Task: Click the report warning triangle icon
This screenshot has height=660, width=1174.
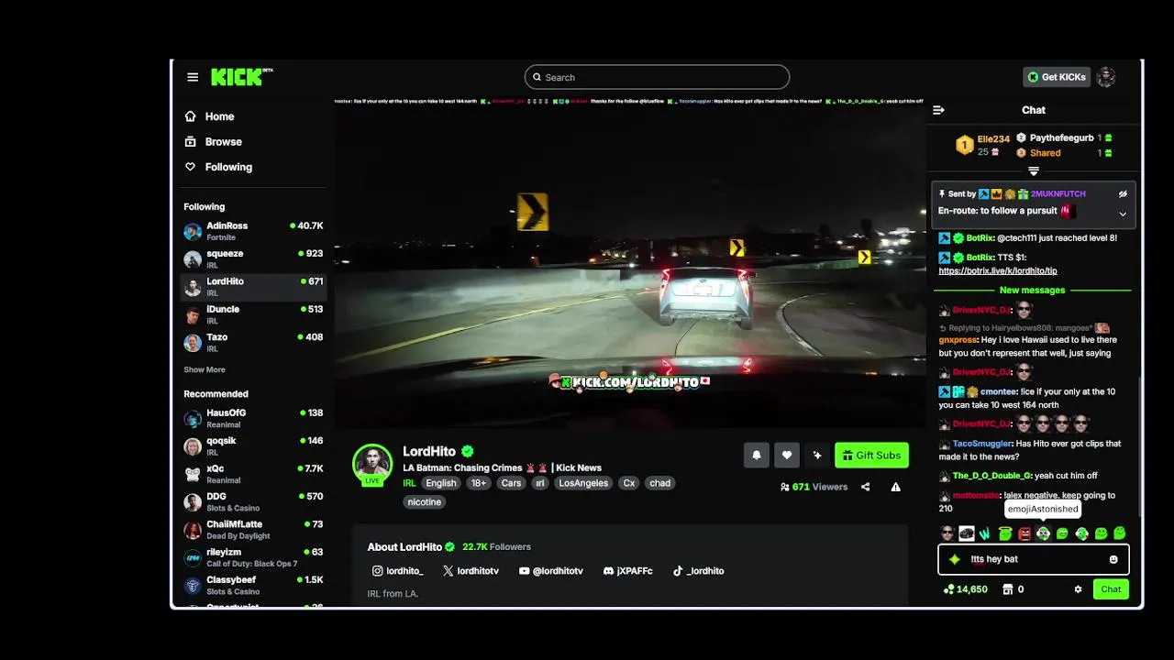Action: (896, 487)
